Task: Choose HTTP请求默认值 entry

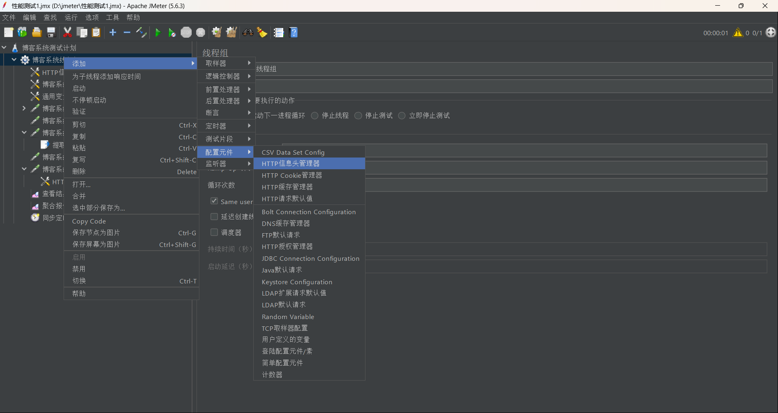Action: (309, 198)
